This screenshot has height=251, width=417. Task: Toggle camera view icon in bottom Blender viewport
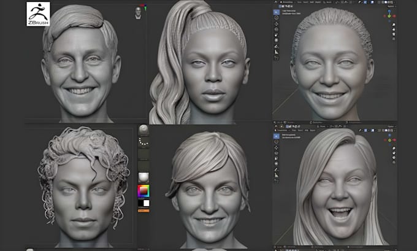[x=394, y=158]
